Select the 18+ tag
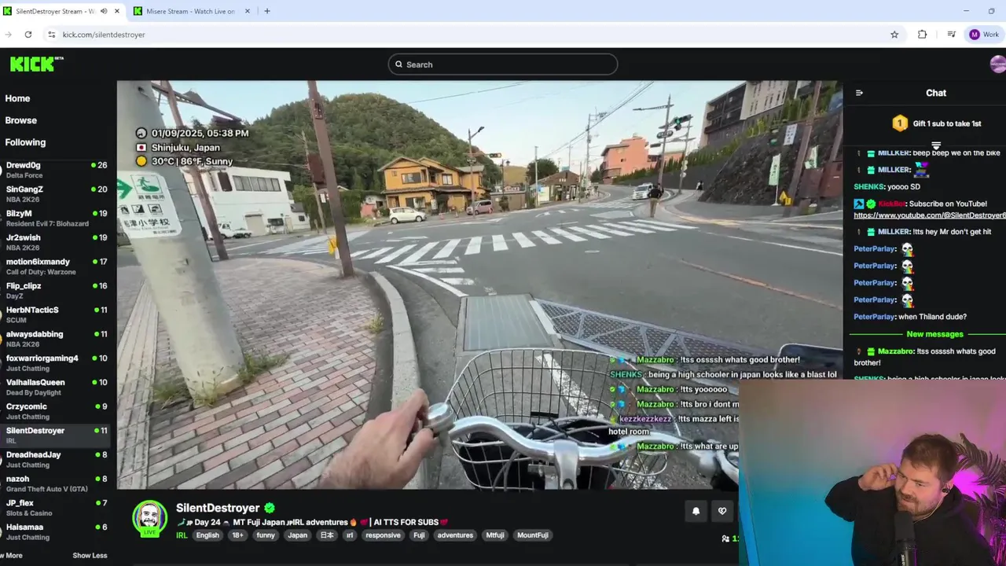1006x566 pixels. pyautogui.click(x=237, y=535)
